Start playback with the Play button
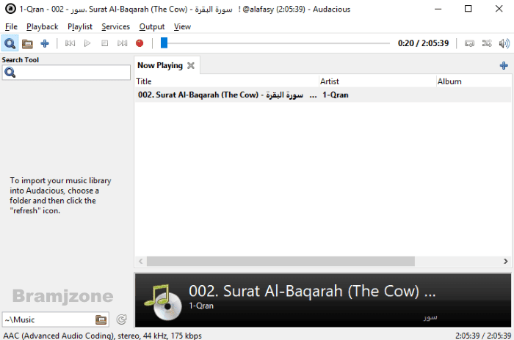This screenshot has width=514, height=340. click(87, 43)
